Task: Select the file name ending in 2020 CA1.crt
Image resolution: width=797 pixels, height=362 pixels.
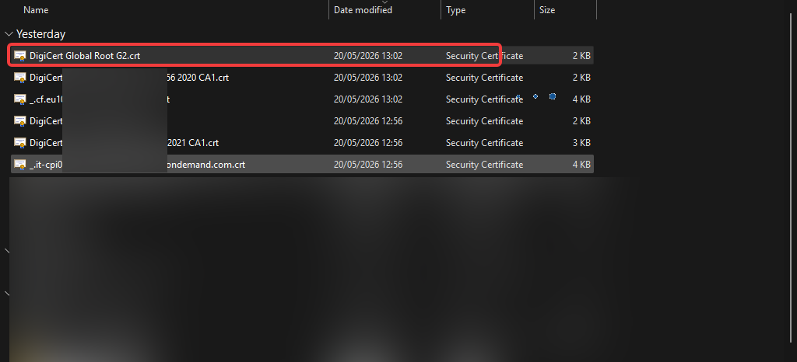Action: (129, 78)
